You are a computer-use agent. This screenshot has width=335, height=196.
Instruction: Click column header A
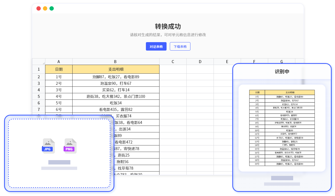59,61
